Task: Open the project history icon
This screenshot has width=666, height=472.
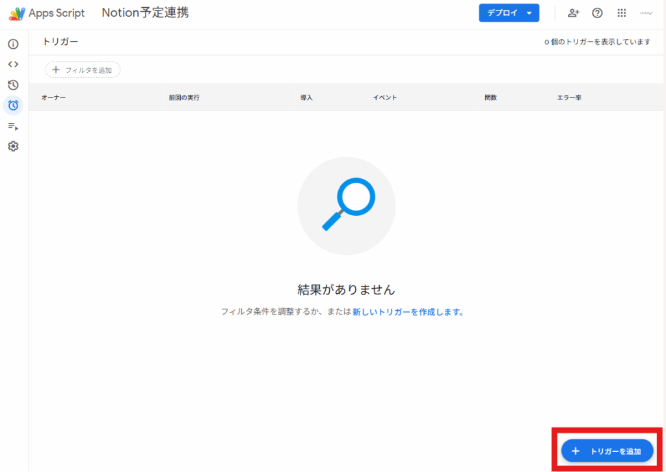Action: coord(13,85)
